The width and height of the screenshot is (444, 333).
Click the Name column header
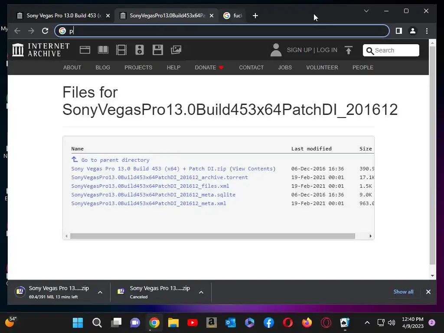pos(77,149)
